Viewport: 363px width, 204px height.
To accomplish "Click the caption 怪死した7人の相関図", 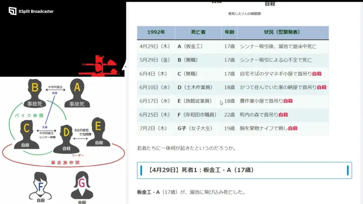I will pyautogui.click(x=244, y=14).
